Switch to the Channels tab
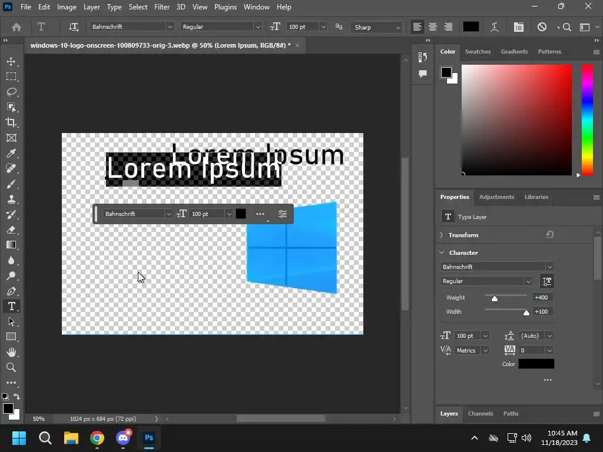Screen dimensions: 603x452 click(481, 414)
